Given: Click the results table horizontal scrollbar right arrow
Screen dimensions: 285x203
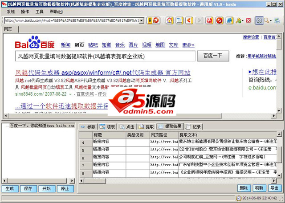Looking at the screenshot, I should pos(274,181).
